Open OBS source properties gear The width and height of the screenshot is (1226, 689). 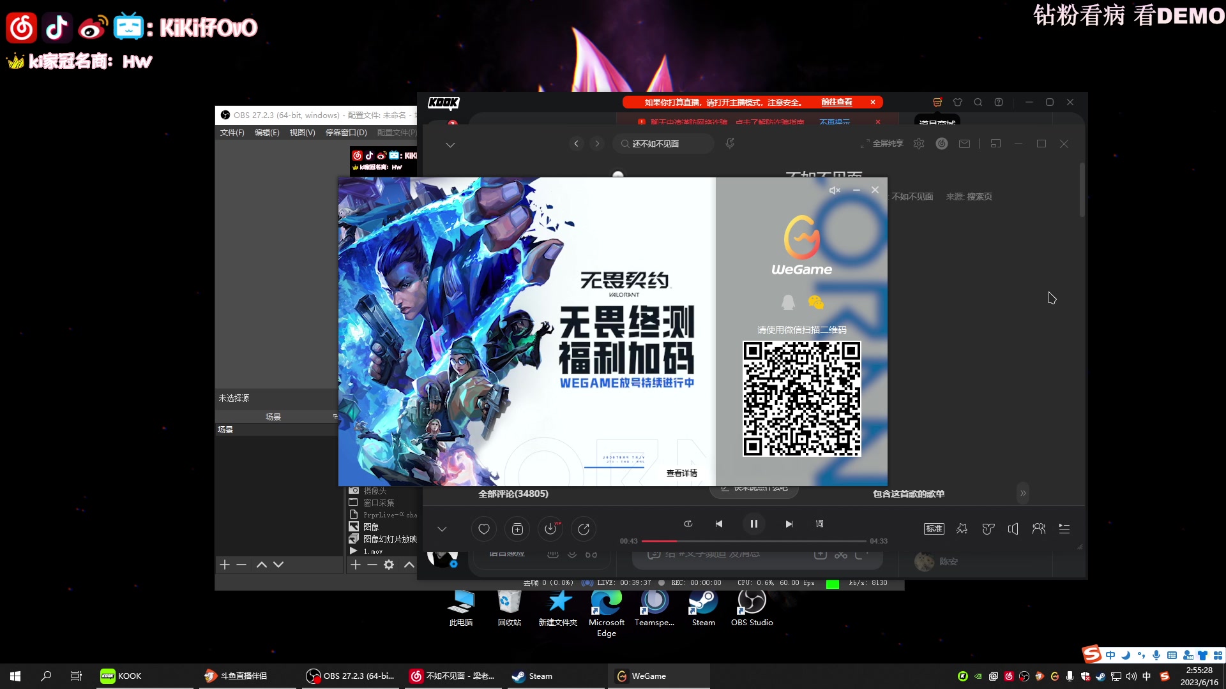click(389, 565)
